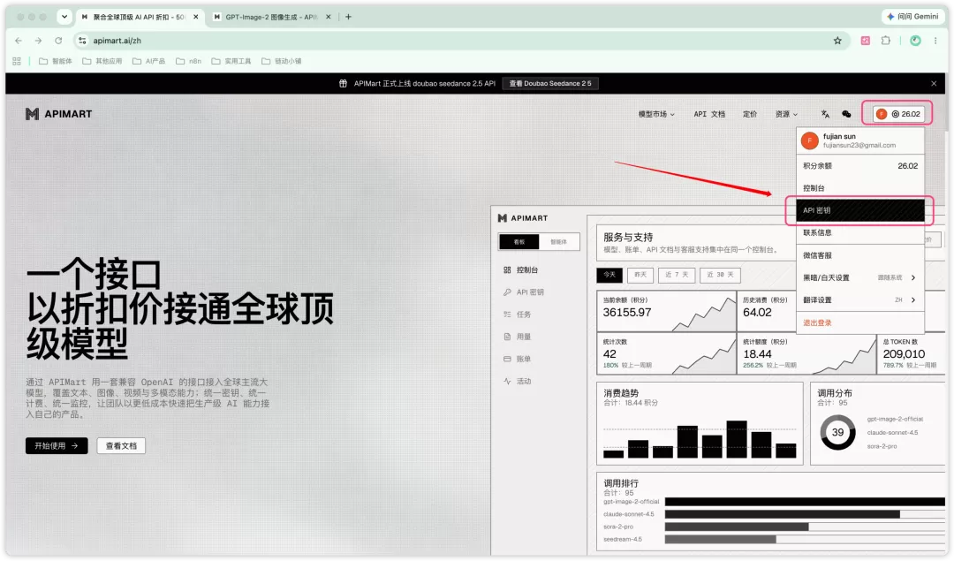Open the apps grid in bookmarks bar
Viewport: 954px width, 561px height.
click(x=17, y=61)
